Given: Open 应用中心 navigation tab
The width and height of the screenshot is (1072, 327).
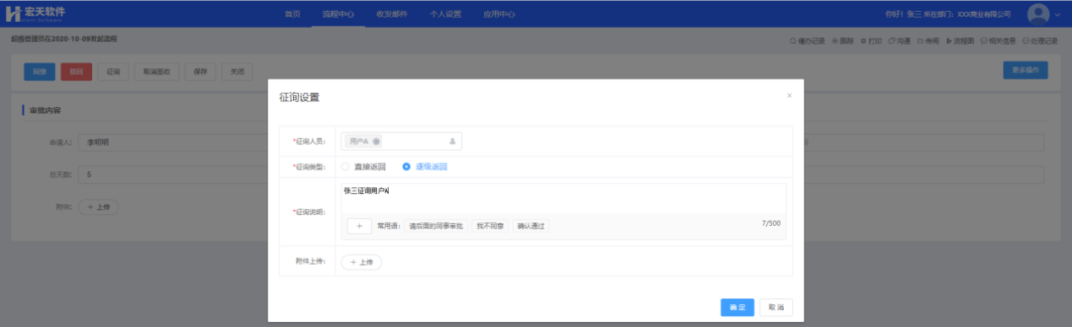Looking at the screenshot, I should (x=498, y=14).
